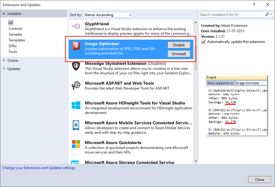Viewport: 275px width, 187px height.
Task: Select the SDKs category
Action: click(x=13, y=46)
